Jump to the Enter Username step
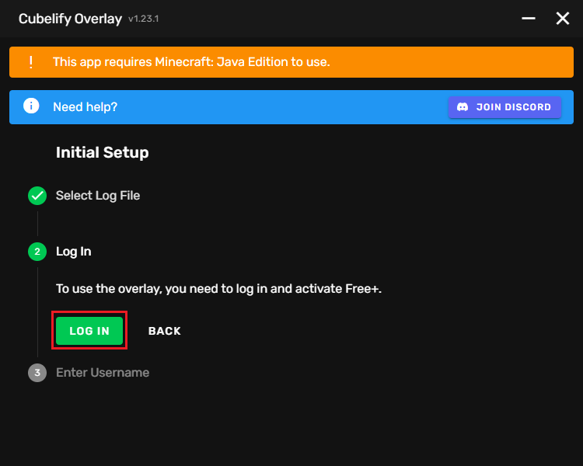 click(103, 373)
